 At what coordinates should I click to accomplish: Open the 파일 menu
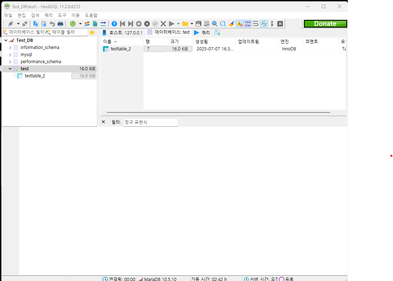(8, 15)
